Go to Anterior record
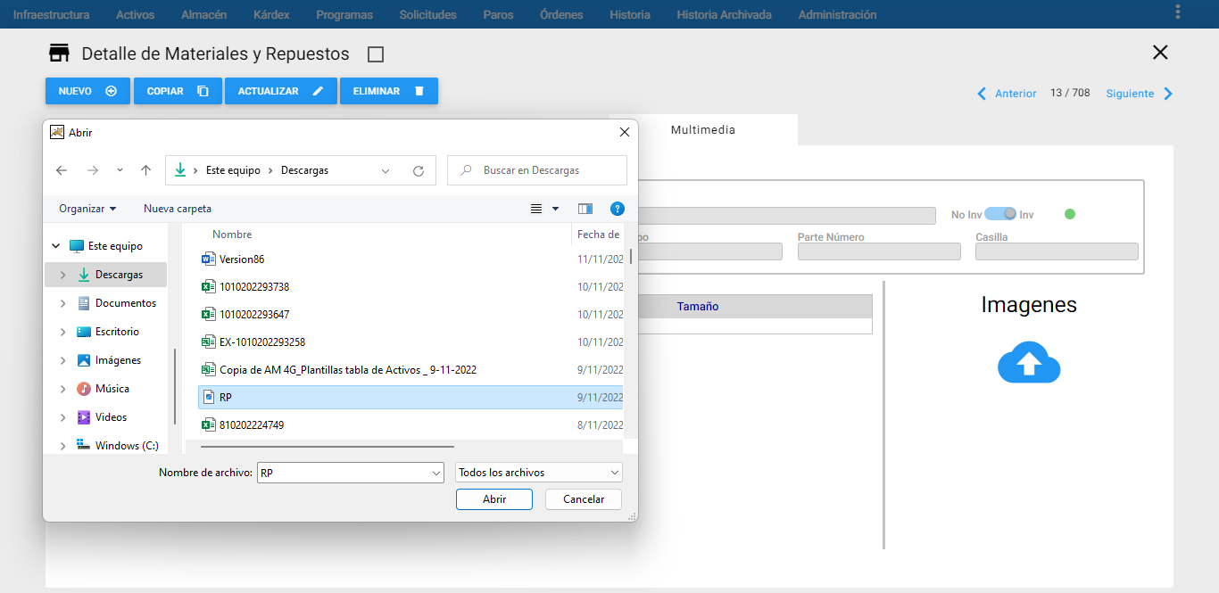This screenshot has width=1219, height=593. 1007,94
